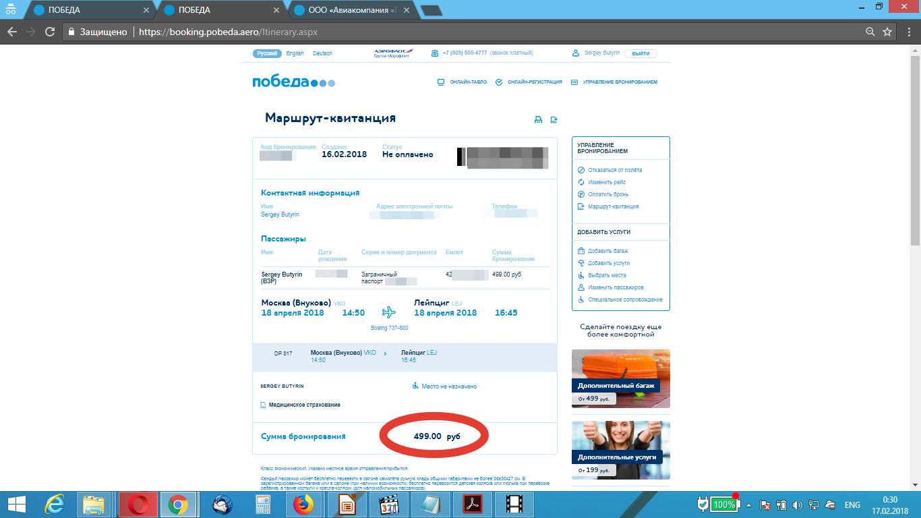Click the manage booking card icon
Image resolution: width=921 pixels, height=518 pixels.
pyautogui.click(x=574, y=82)
